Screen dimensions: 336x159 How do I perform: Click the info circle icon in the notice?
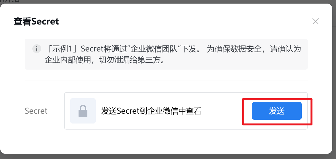[37, 49]
